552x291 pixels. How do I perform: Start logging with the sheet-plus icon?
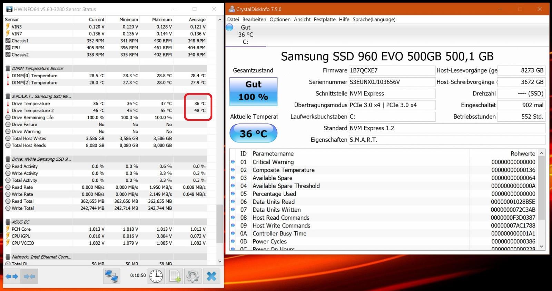(174, 276)
